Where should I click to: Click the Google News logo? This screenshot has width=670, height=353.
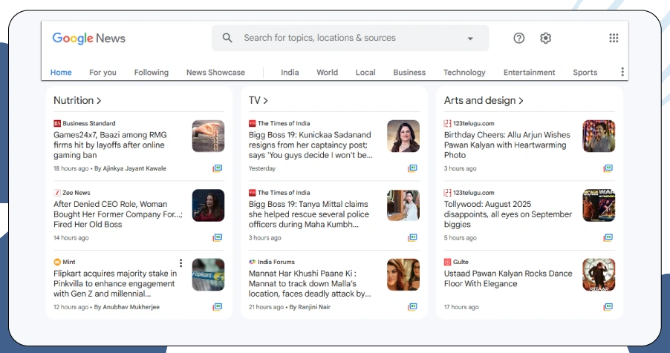click(89, 39)
